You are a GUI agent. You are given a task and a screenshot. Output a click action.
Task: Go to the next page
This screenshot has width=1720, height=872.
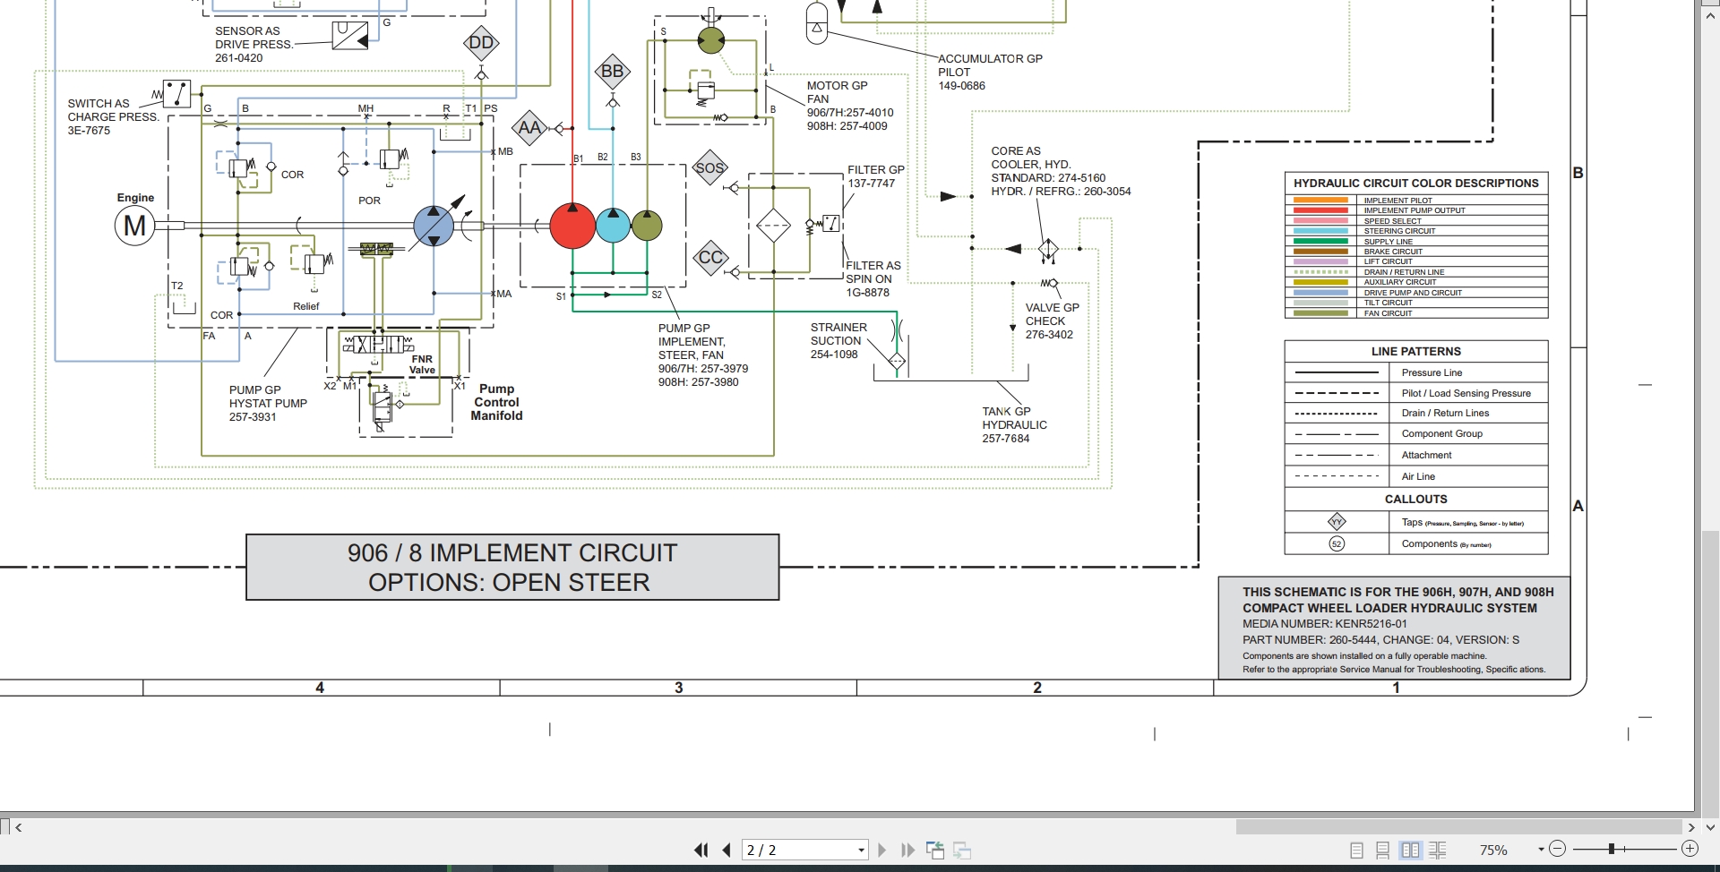point(882,850)
